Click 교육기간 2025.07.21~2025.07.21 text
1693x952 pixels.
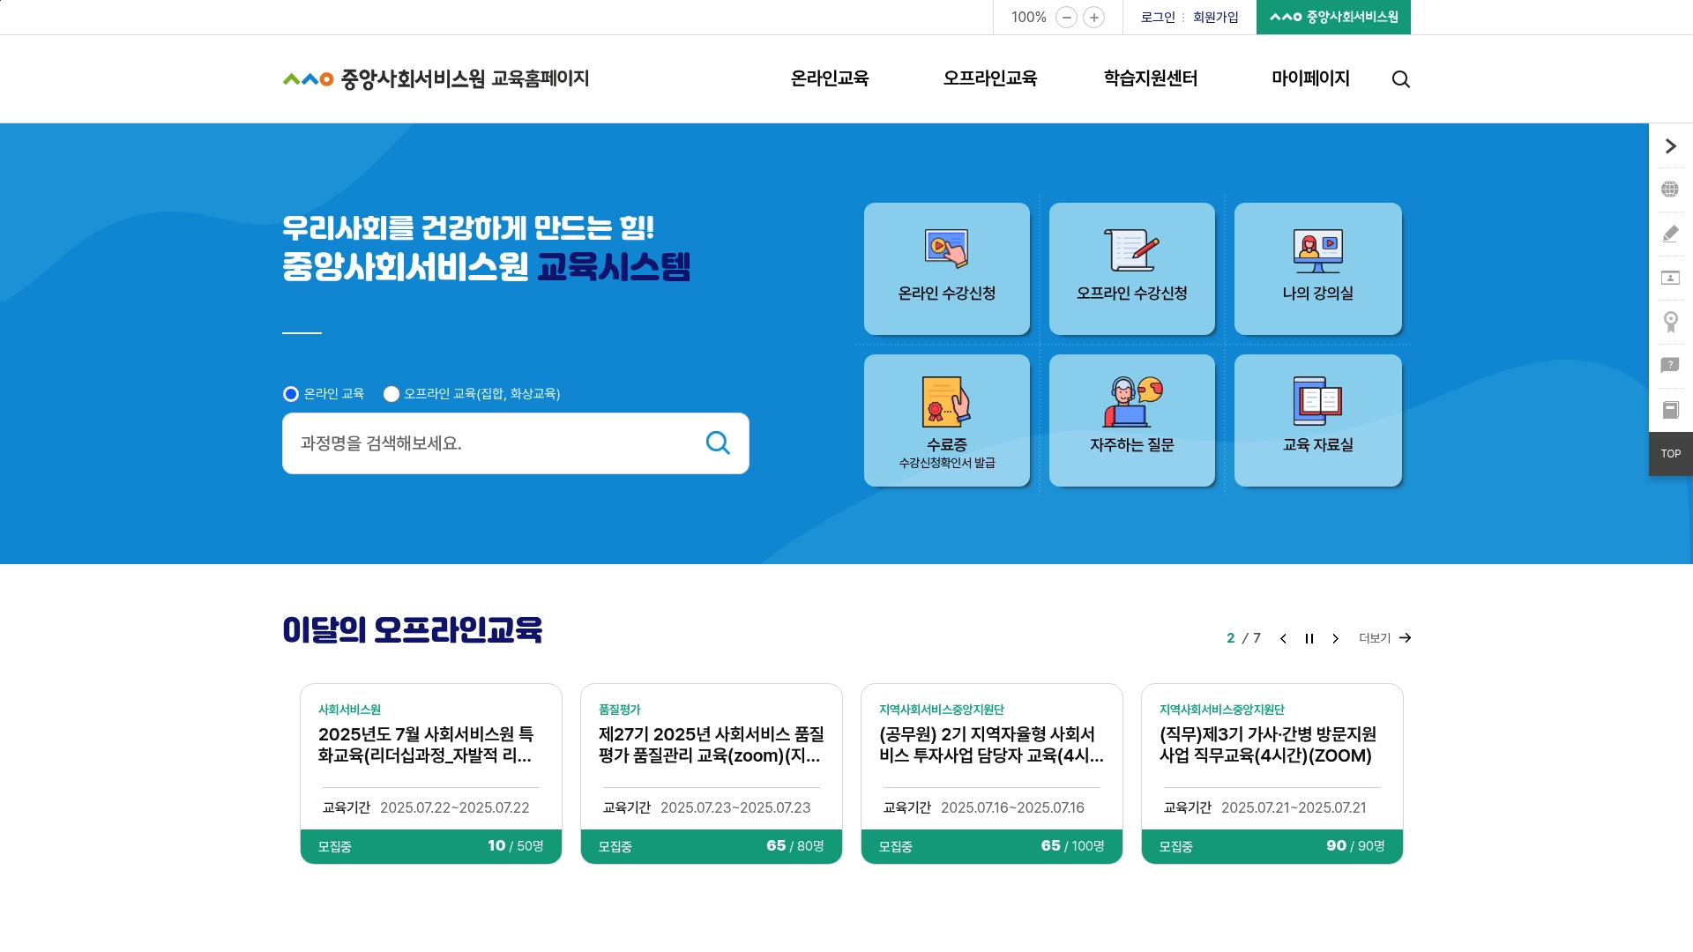click(x=1265, y=807)
